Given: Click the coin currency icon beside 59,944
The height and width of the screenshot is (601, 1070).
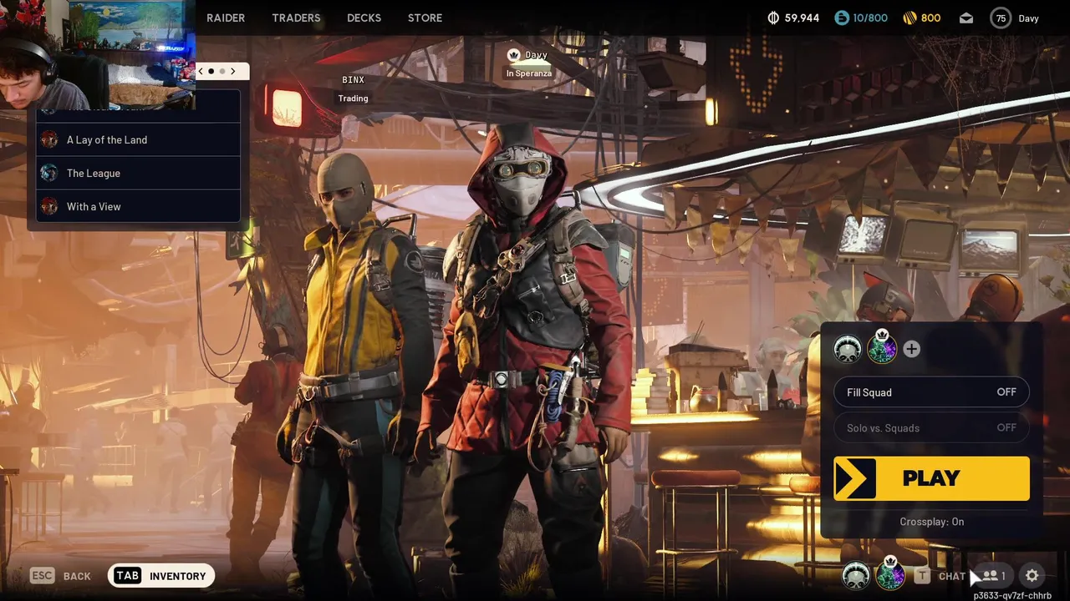Looking at the screenshot, I should click(x=773, y=18).
